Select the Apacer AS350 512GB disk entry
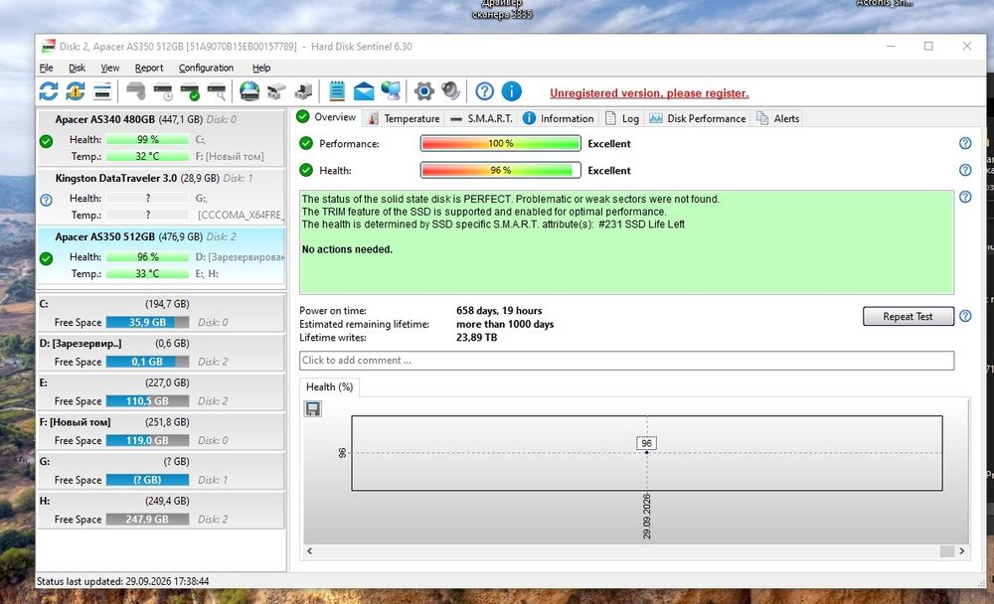This screenshot has height=604, width=994. (x=161, y=255)
